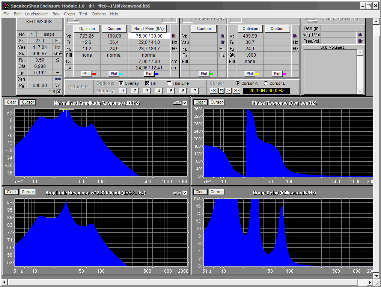Click the Band-Pass Vb field 75,00 / 30,00
Screen dimensions: 381x287
[x=149, y=36]
